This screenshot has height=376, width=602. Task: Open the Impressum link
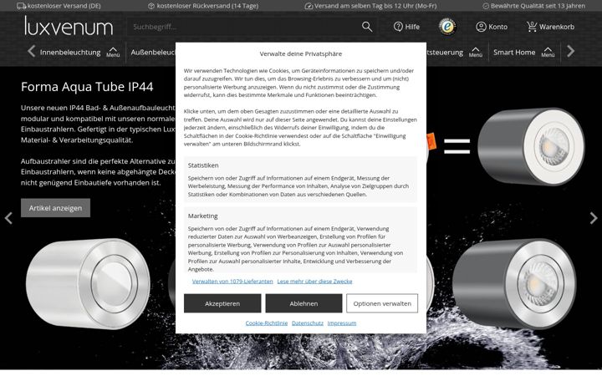pos(342,323)
